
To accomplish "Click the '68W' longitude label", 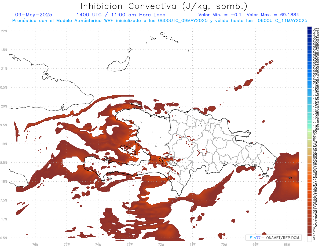I will pos(287,244).
